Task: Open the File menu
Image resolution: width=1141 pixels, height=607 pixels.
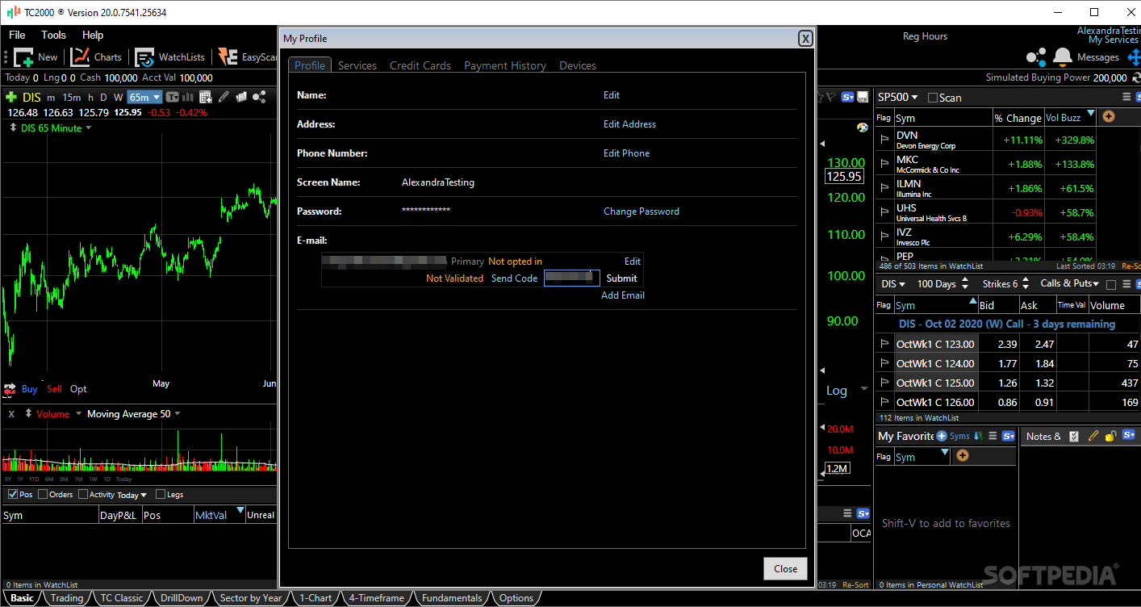Action: pos(17,35)
